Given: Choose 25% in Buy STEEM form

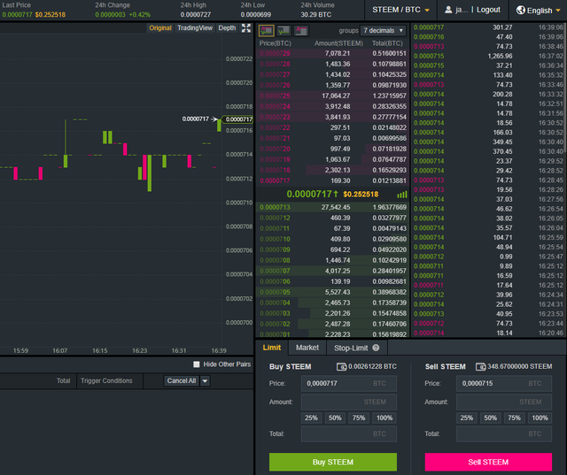Looking at the screenshot, I should click(311, 418).
